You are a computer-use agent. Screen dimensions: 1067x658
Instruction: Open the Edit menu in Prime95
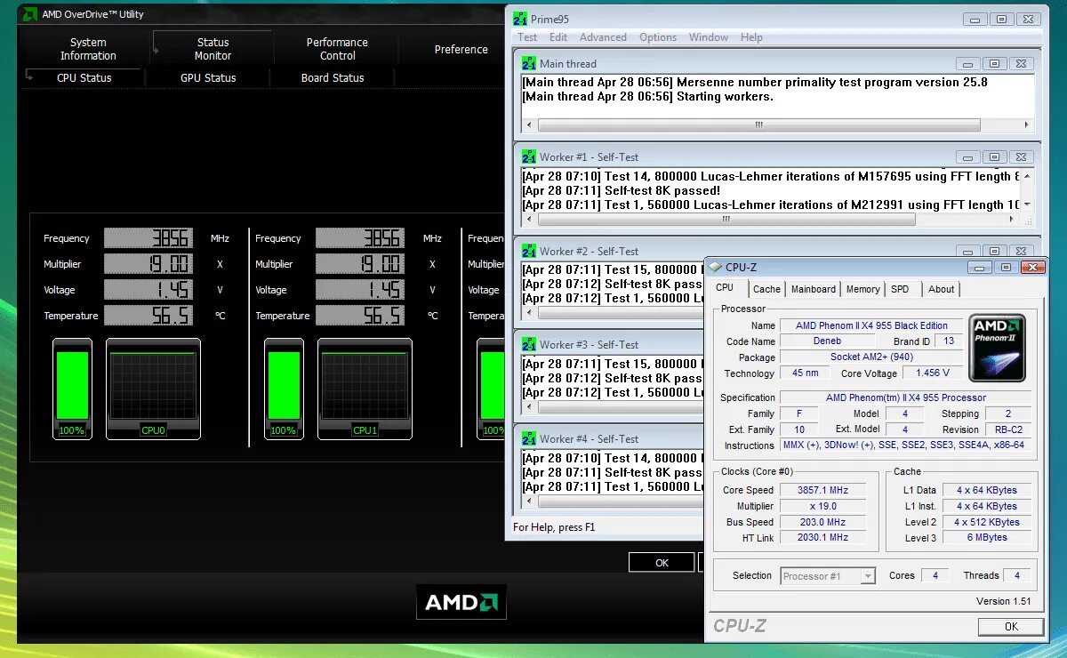[x=558, y=37]
